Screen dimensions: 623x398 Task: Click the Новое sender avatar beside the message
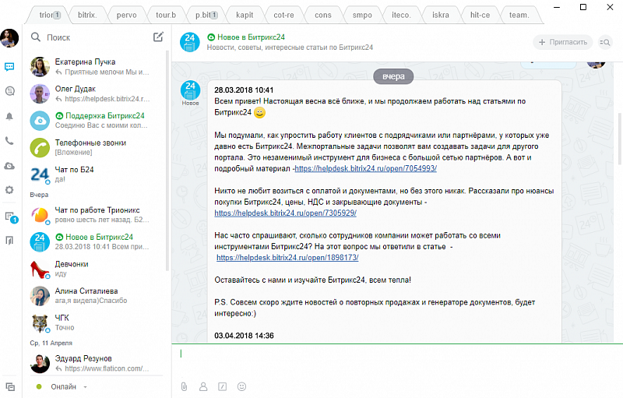click(x=190, y=90)
